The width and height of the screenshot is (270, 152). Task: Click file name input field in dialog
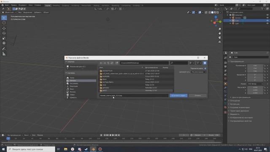134,95
